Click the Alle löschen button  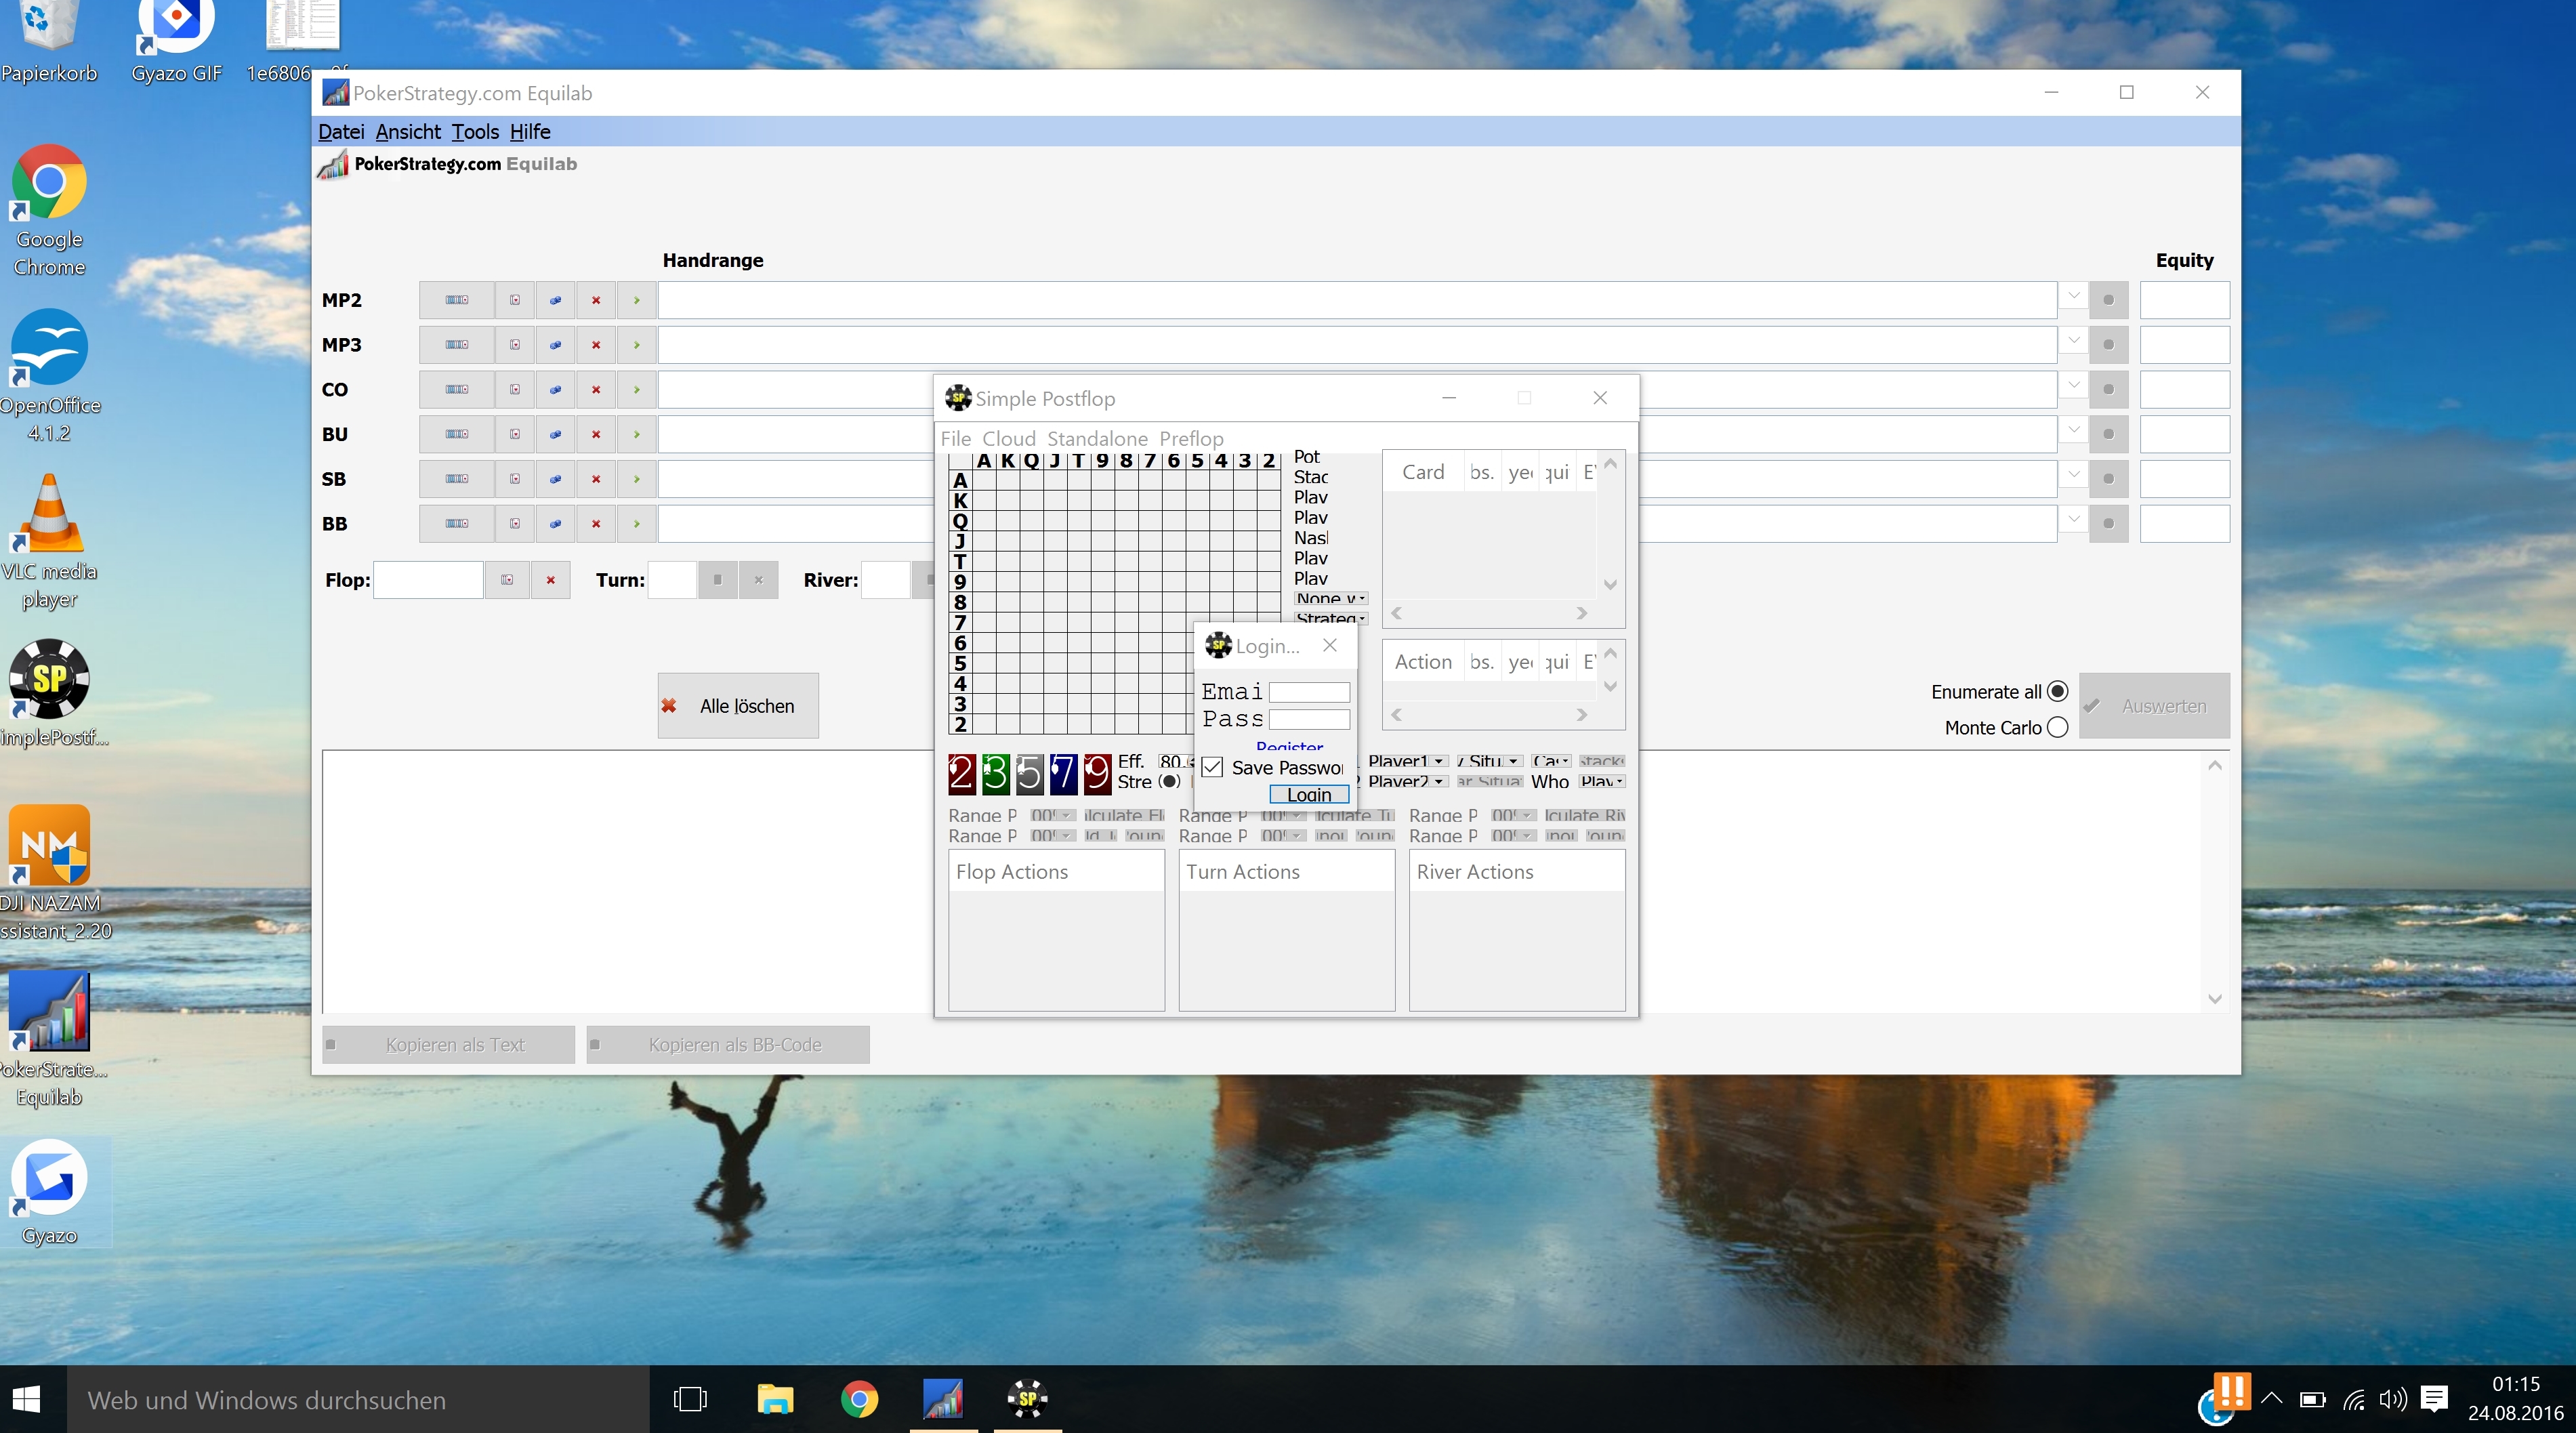pyautogui.click(x=738, y=706)
